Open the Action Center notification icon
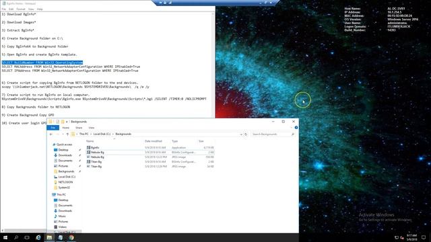The height and width of the screenshot is (242, 431). 424,237
